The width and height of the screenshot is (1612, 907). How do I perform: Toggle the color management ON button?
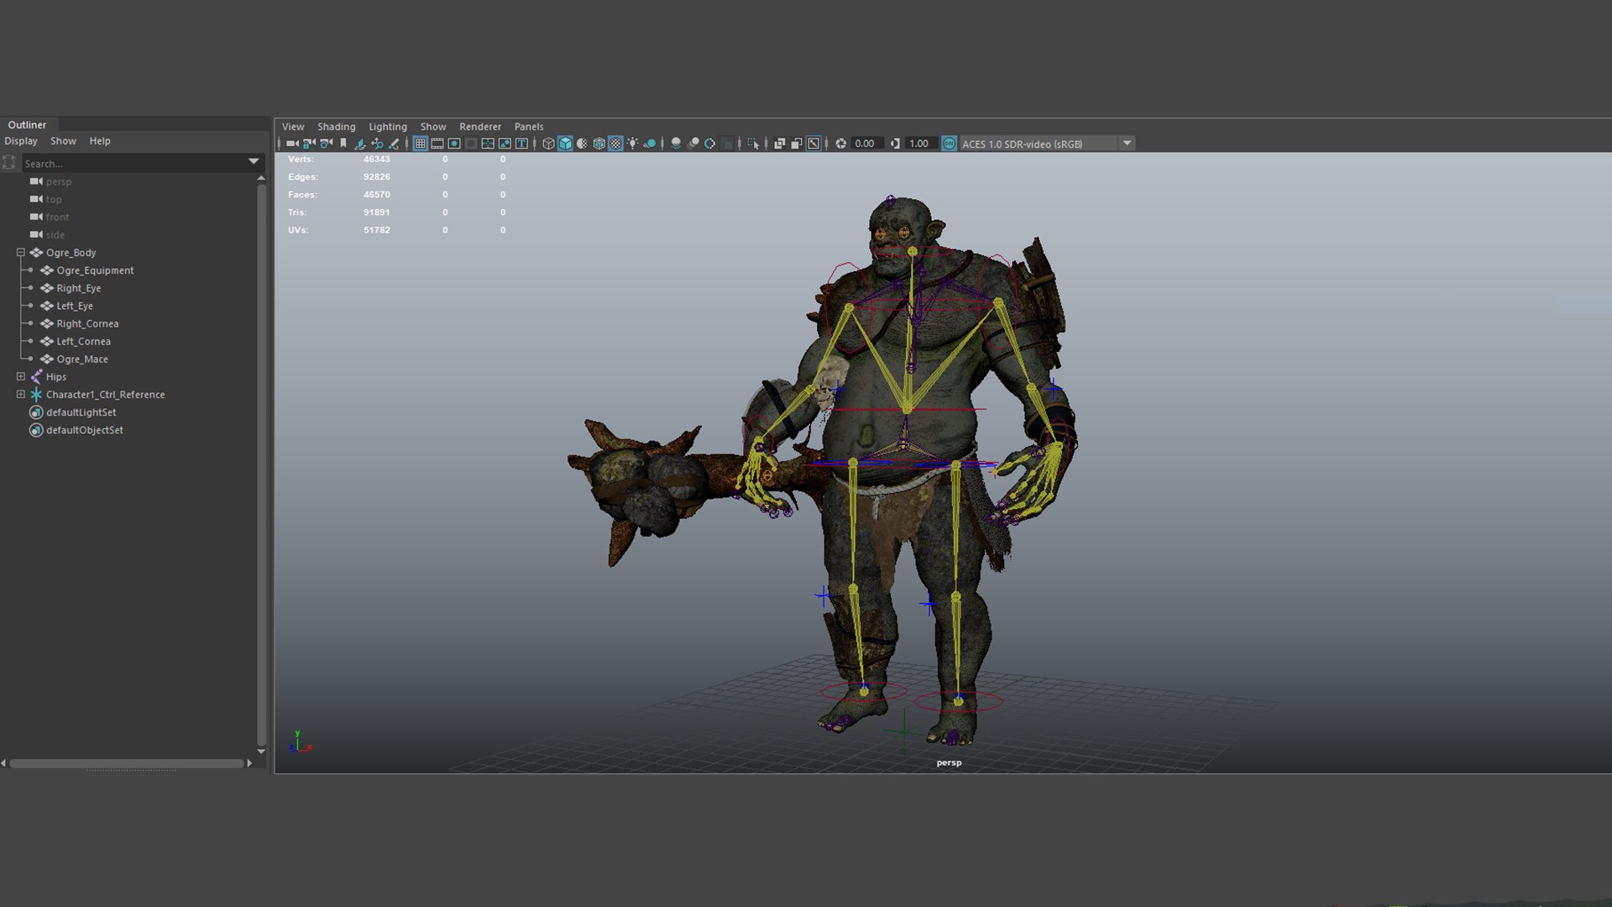(949, 144)
